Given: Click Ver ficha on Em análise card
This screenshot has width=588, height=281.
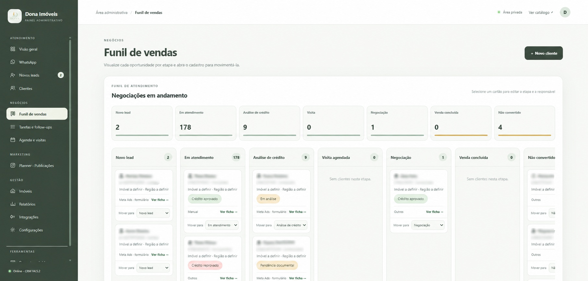Looking at the screenshot, I should tap(297, 212).
